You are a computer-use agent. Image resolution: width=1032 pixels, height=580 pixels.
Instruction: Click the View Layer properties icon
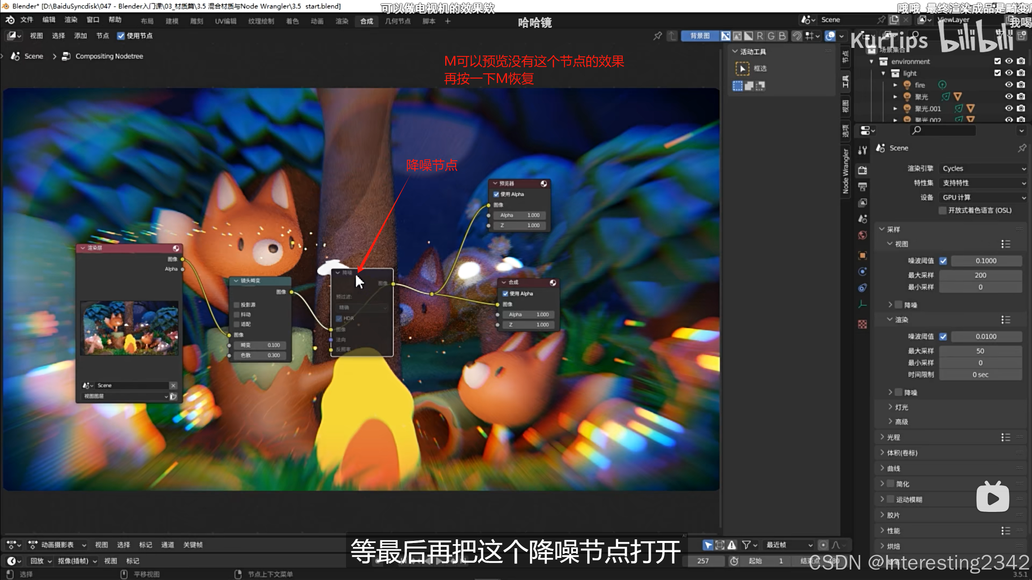(862, 203)
